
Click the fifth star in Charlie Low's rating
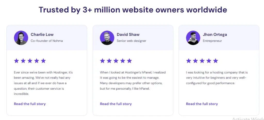coord(43,61)
